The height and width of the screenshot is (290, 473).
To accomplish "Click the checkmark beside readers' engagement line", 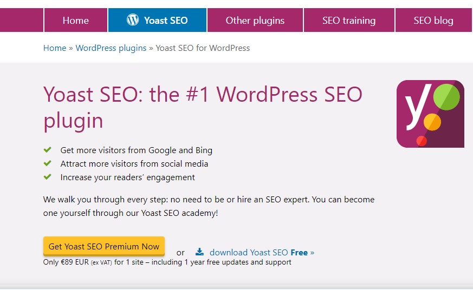I will click(48, 177).
